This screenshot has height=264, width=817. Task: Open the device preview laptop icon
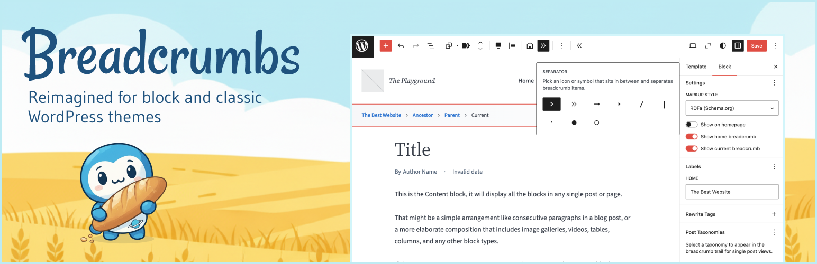coord(693,46)
